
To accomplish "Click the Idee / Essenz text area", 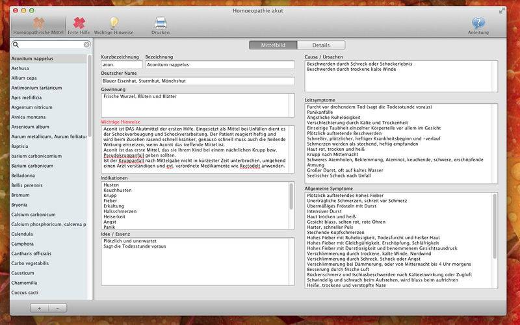I will [x=198, y=262].
